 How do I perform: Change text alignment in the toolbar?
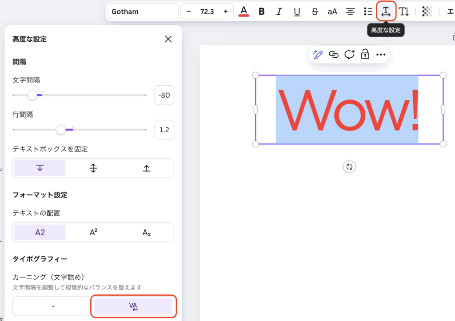pyautogui.click(x=351, y=12)
